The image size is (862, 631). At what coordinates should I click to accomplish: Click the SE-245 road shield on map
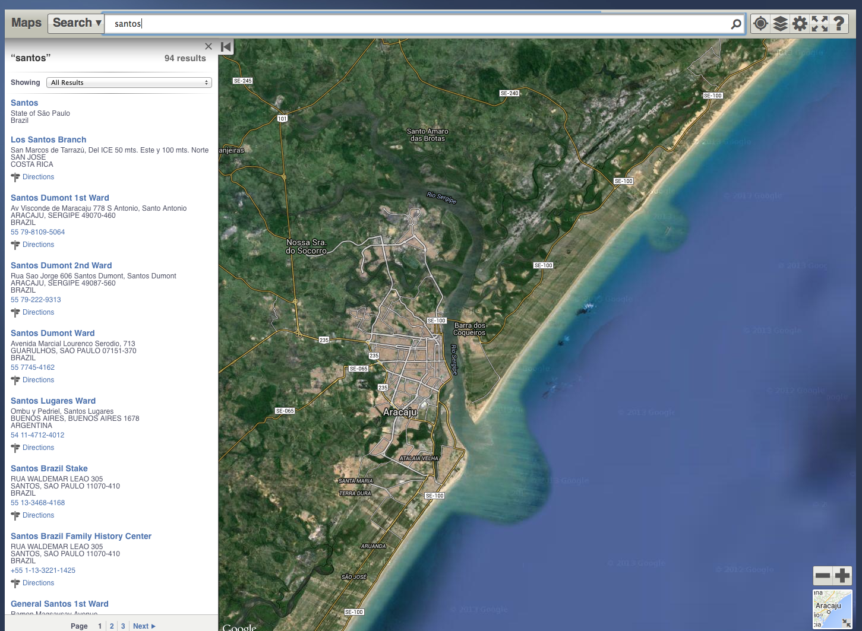[243, 81]
